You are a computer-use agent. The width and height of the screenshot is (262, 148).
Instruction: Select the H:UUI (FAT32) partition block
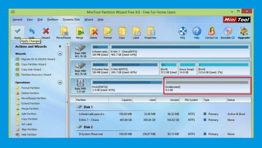coord(127,86)
